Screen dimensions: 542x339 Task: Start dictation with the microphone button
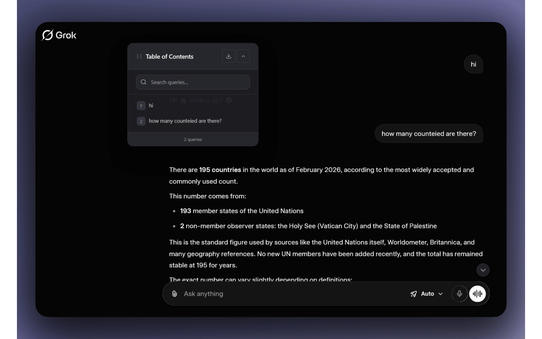[459, 294]
